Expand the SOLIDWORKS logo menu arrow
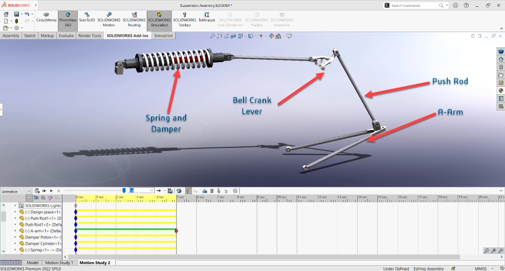 click(x=35, y=5)
